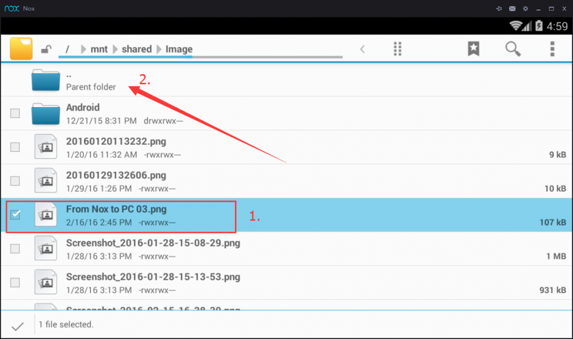Navigate to shared in breadcrumb path
Viewport: 573px width, 339px height.
pyautogui.click(x=137, y=49)
